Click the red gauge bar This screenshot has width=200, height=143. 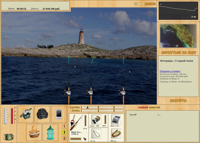coord(12,116)
